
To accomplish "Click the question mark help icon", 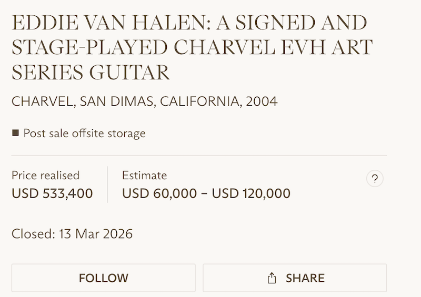I will 375,179.
